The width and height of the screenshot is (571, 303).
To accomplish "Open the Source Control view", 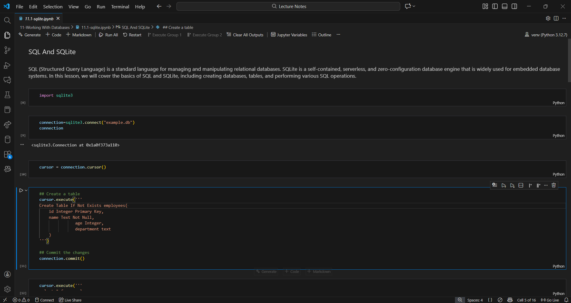I will [x=7, y=50].
